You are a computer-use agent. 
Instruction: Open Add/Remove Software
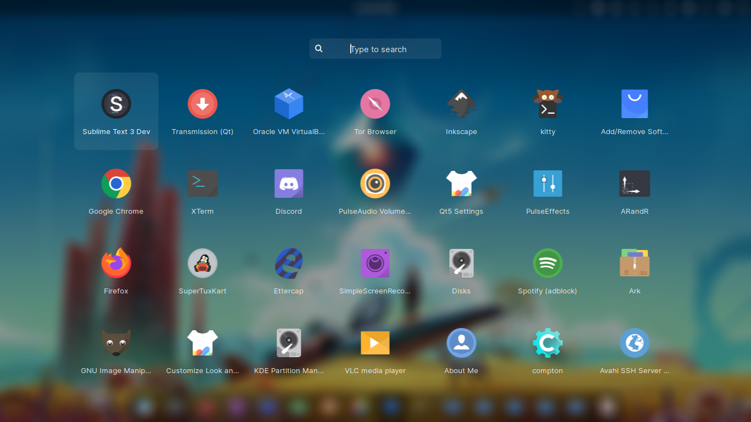(634, 104)
